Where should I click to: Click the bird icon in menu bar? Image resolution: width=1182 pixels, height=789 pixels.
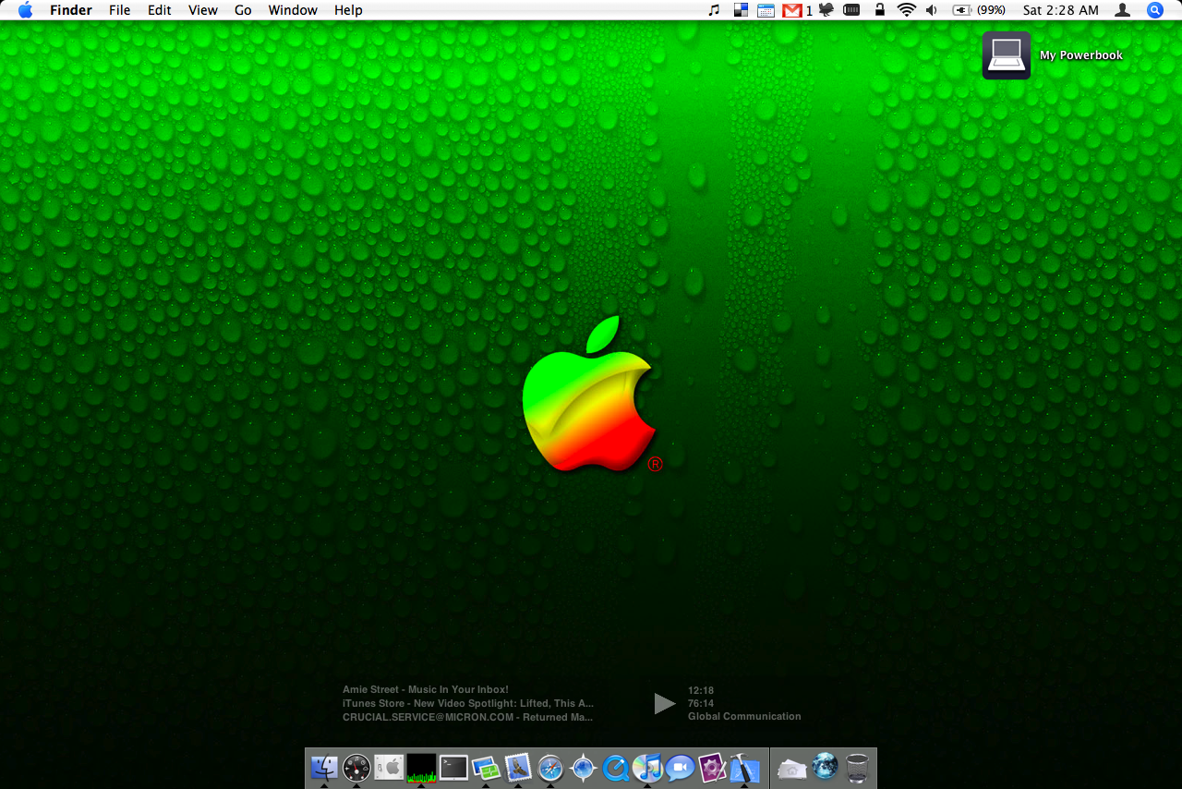click(826, 10)
